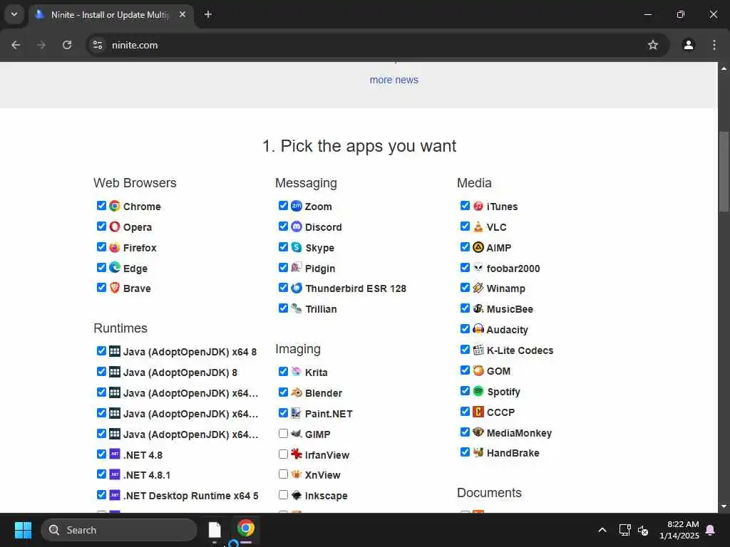Screen dimensions: 730x547
Task: Open the notification bell in system tray
Action: [711, 530]
